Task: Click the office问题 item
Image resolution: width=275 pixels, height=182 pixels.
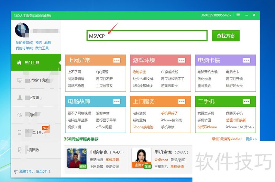Action: pyautogui.click(x=104, y=127)
